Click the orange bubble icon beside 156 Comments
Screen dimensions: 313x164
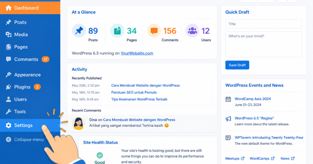tap(154, 31)
